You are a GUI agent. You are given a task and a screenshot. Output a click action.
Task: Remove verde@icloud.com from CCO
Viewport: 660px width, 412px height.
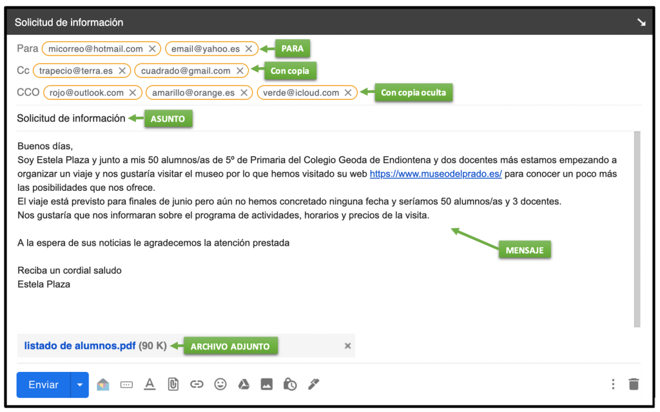(348, 93)
